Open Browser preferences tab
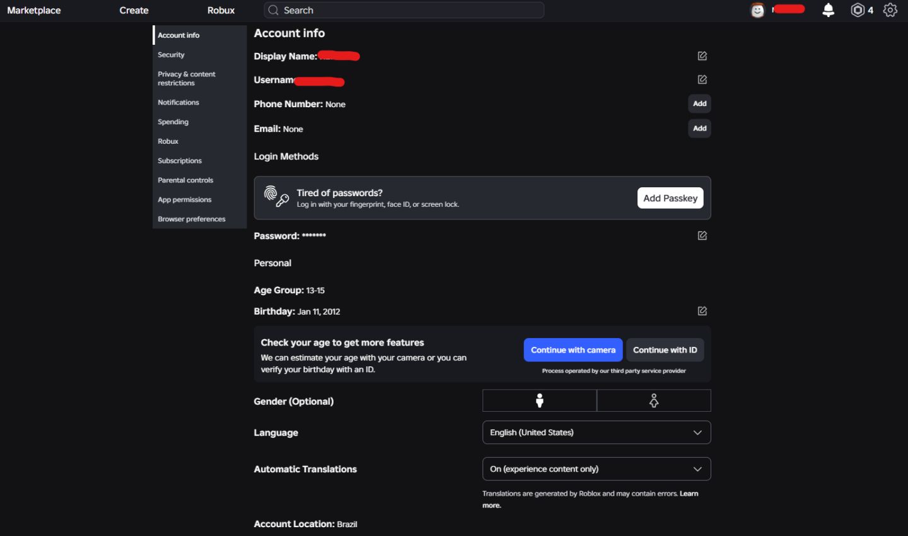This screenshot has width=908, height=536. pyautogui.click(x=199, y=219)
